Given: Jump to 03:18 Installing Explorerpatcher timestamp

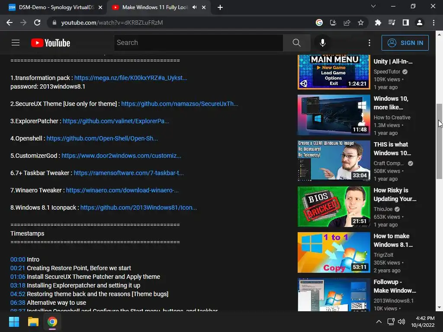Looking at the screenshot, I should [18, 285].
